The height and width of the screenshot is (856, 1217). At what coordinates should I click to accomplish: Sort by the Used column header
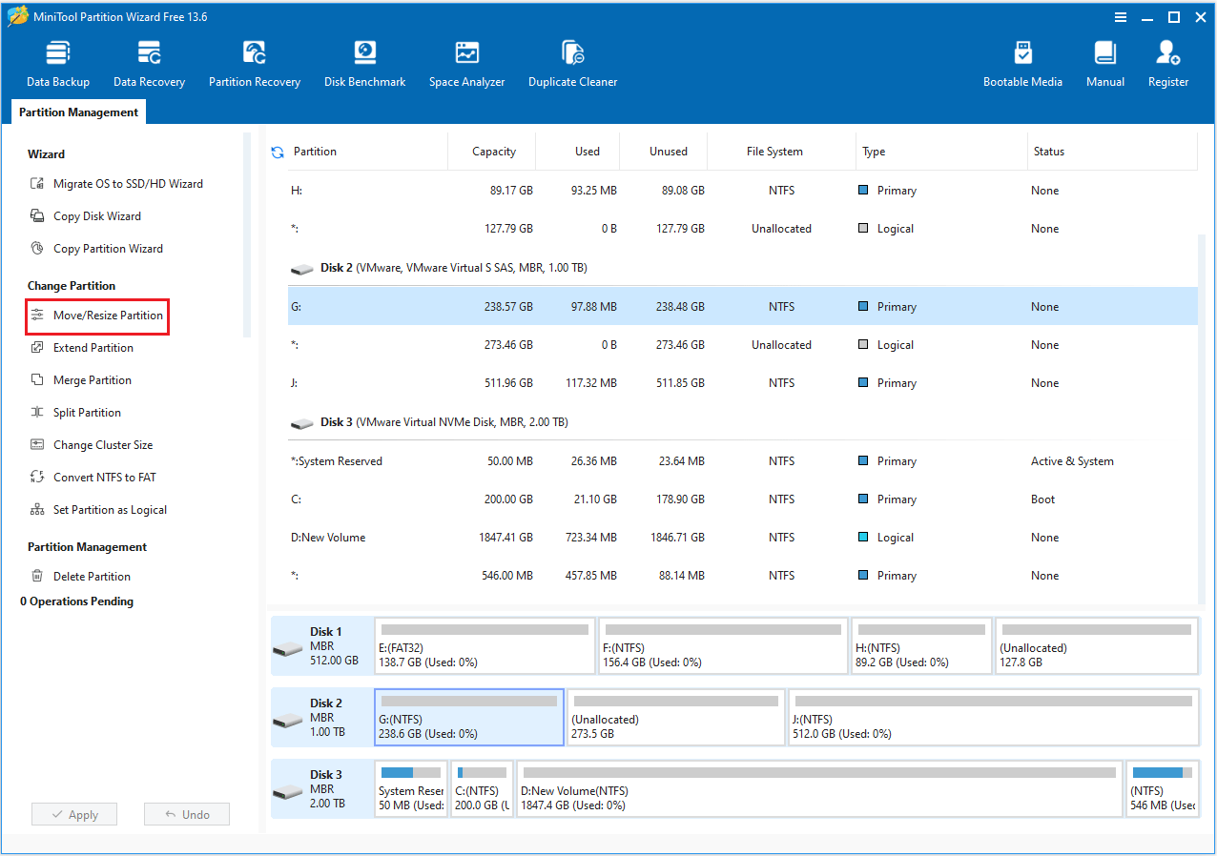578,152
